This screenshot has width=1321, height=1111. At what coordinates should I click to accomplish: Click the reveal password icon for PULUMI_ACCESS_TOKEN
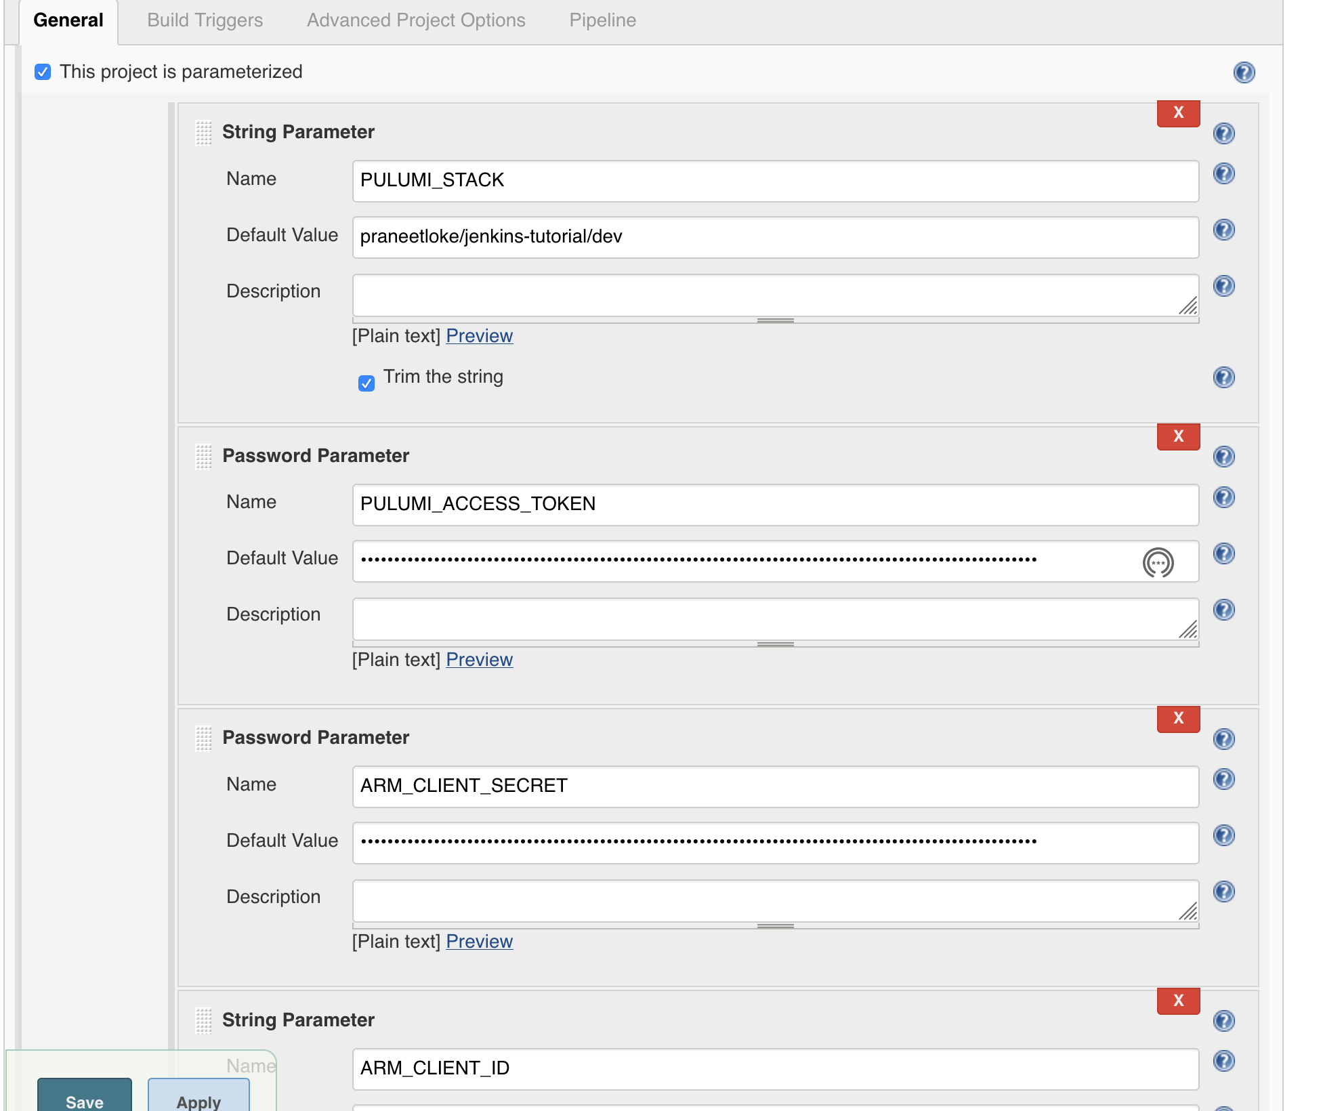(1158, 561)
